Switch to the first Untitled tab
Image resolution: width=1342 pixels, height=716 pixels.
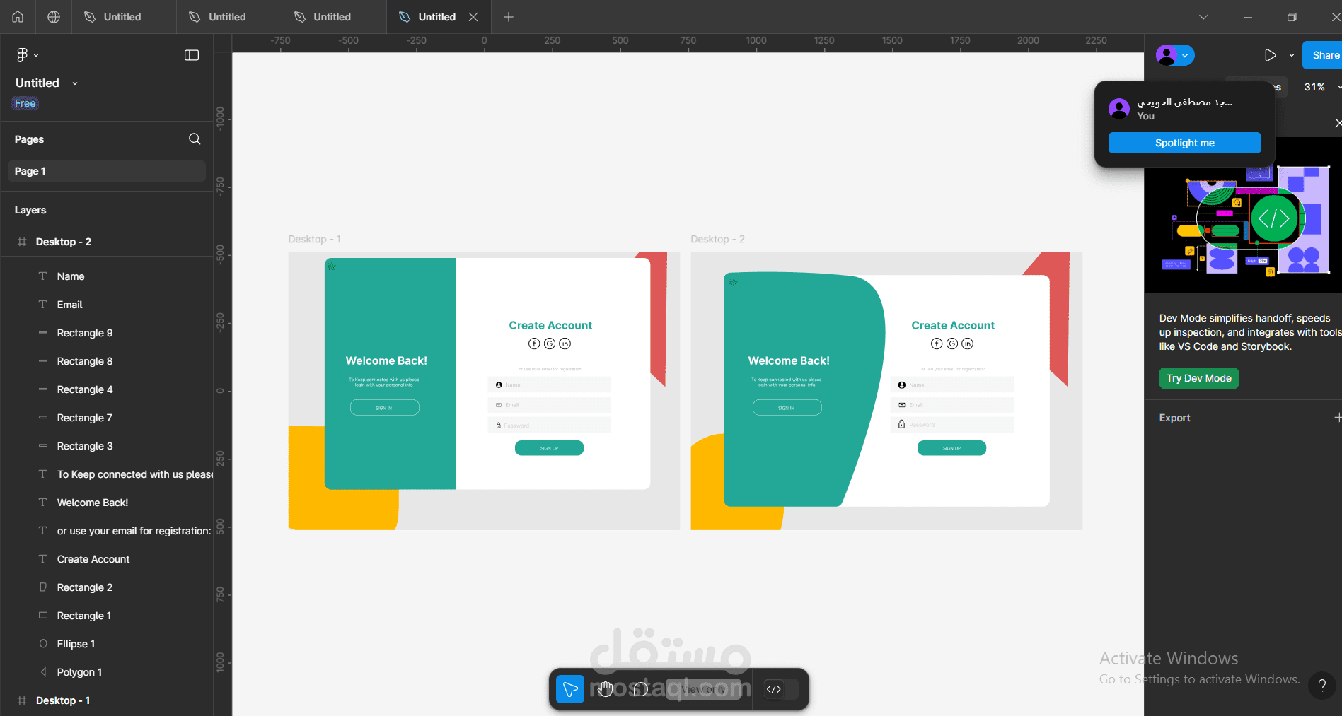tap(124, 17)
